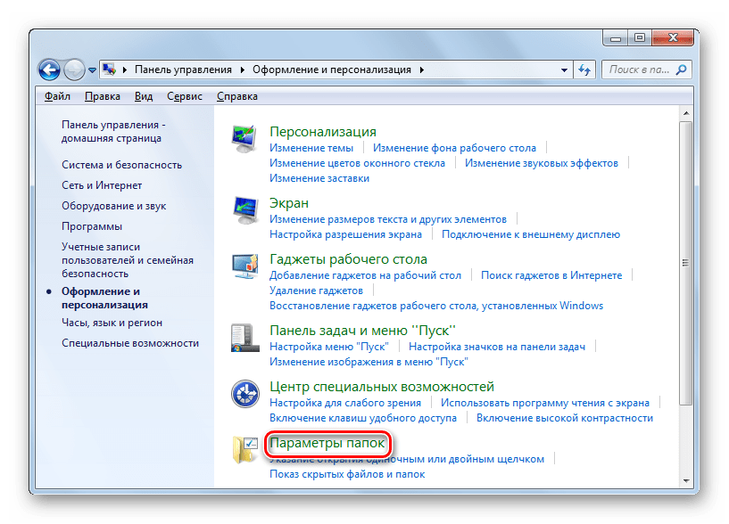Click the refresh button beside address bar
This screenshot has height=524, width=729.
[584, 70]
